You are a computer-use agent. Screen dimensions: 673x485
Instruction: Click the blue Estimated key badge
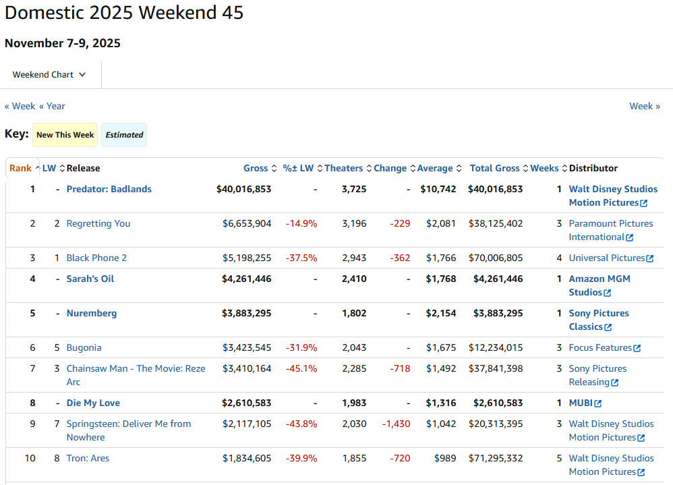(x=124, y=135)
